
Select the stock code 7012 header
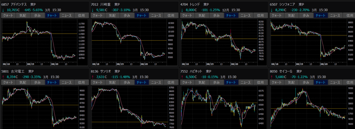(x=94, y=4)
